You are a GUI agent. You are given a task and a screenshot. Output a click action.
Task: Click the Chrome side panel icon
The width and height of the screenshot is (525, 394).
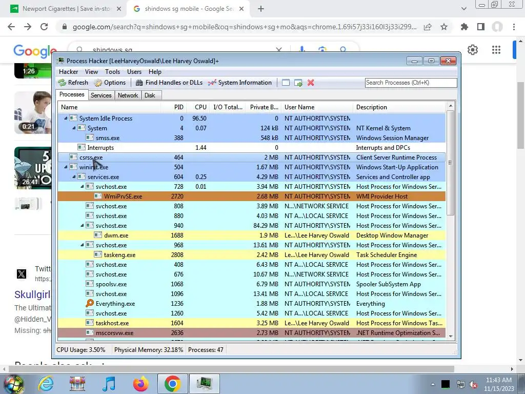(x=481, y=27)
